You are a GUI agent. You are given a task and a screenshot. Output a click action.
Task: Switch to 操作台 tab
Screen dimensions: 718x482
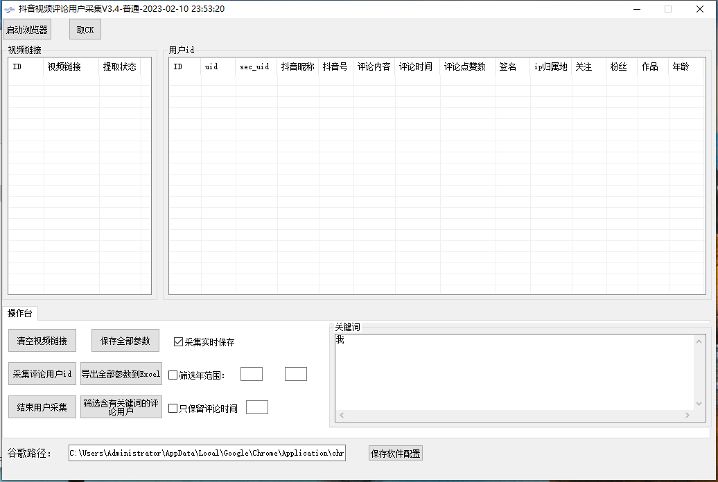(x=20, y=313)
